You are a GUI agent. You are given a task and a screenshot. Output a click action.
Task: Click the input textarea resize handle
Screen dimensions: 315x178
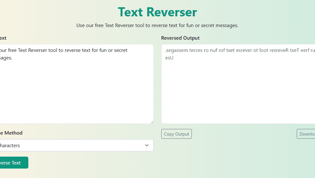[152, 122]
